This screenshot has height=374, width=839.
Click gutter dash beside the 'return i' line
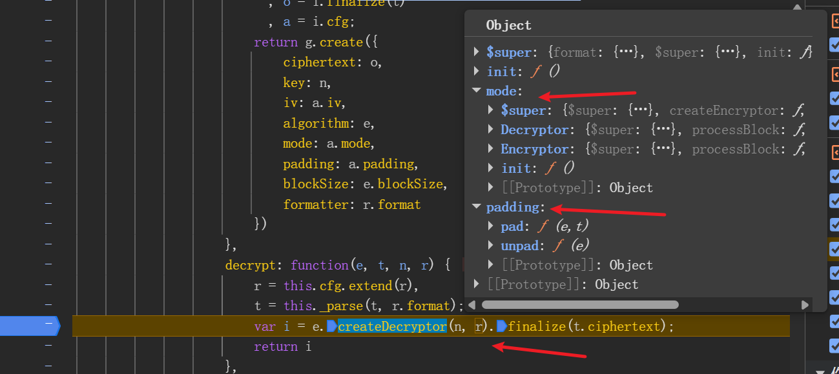[48, 346]
